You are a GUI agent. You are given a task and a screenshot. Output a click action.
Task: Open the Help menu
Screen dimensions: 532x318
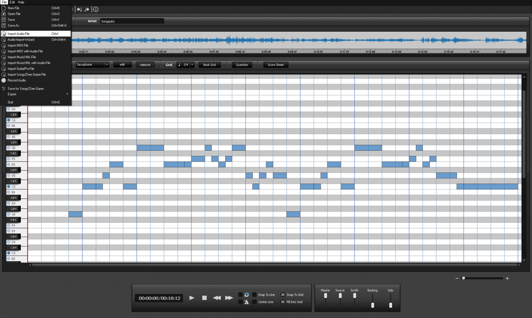pyautogui.click(x=21, y=2)
